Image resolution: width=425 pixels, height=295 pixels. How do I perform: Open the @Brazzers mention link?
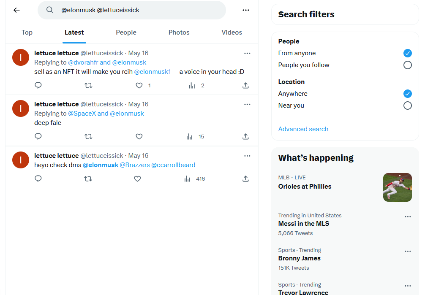coord(135,165)
